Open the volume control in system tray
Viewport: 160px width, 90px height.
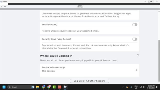[143, 87]
